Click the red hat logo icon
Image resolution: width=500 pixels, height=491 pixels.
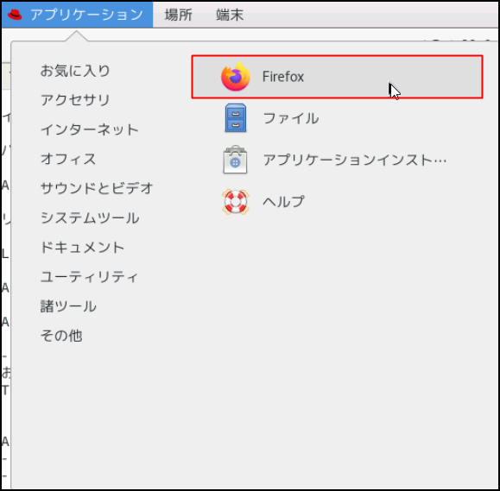pos(15,15)
